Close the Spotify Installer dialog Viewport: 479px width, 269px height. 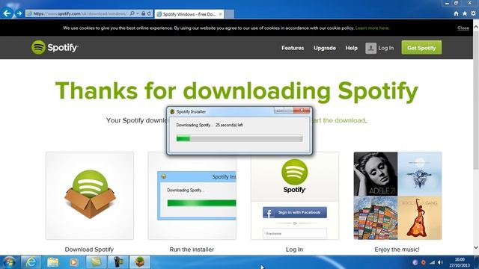[301, 111]
